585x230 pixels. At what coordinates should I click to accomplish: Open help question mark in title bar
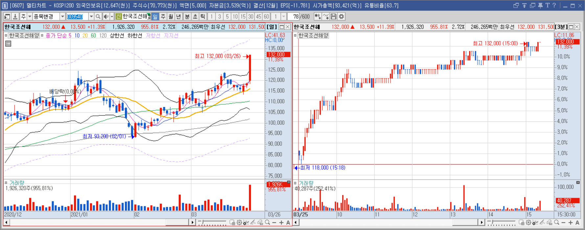554,6
